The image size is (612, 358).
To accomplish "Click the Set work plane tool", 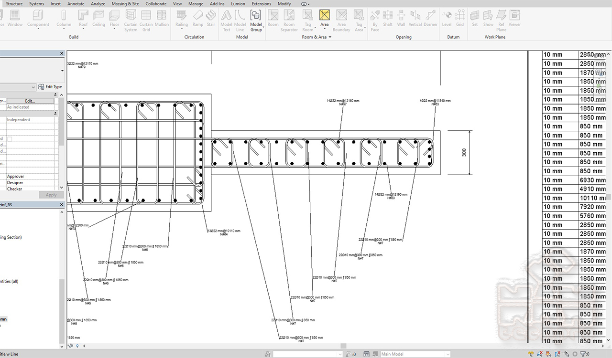I will click(x=475, y=19).
